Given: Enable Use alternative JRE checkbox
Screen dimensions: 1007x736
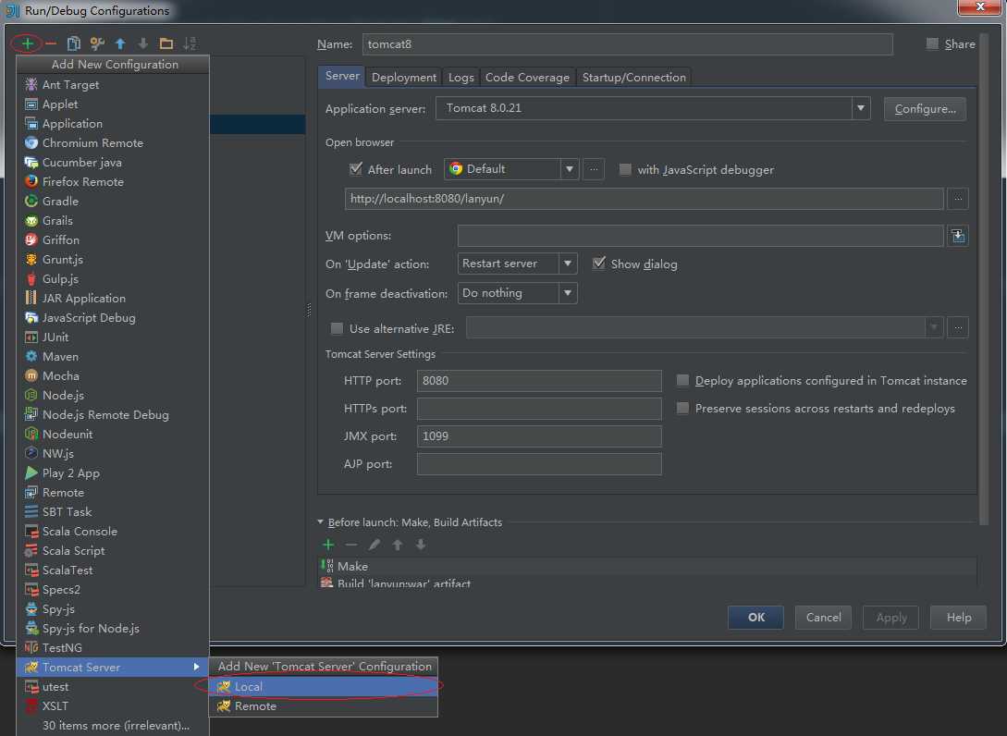Looking at the screenshot, I should tap(337, 328).
